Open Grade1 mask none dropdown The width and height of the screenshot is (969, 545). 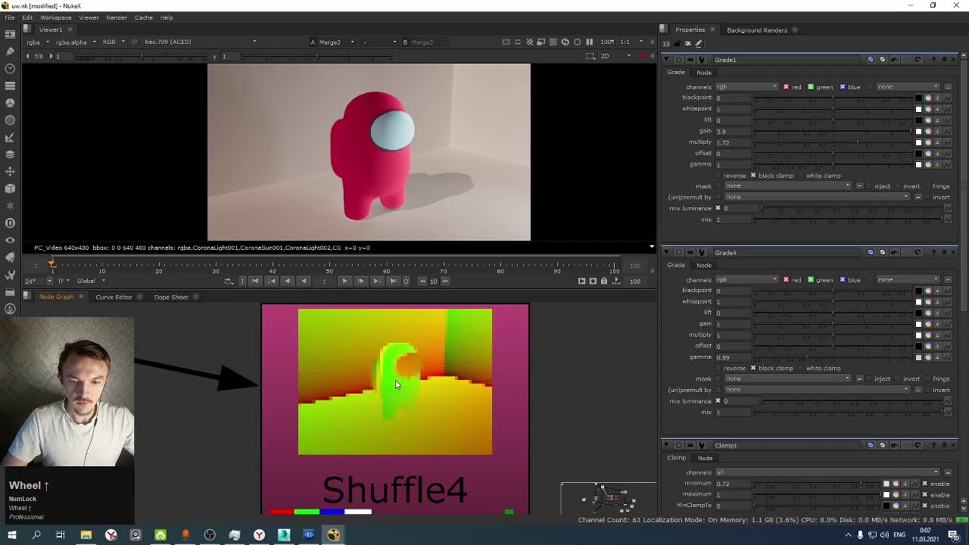(787, 186)
